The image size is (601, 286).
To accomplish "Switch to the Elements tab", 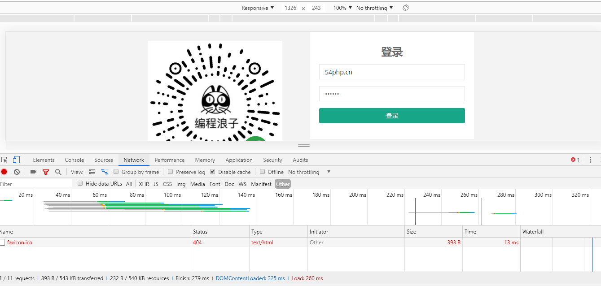I will (44, 160).
